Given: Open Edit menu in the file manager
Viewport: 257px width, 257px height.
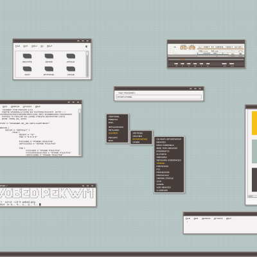Looking at the screenshot, I should point(26,46).
